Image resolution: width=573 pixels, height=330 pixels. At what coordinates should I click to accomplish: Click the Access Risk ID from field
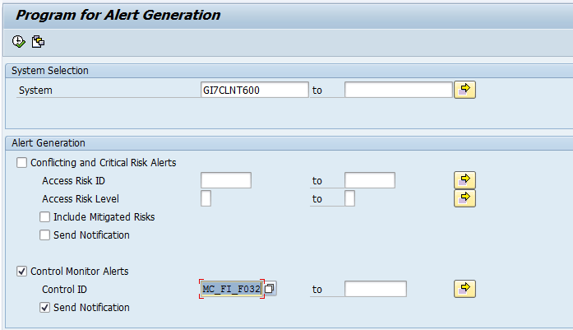click(226, 180)
